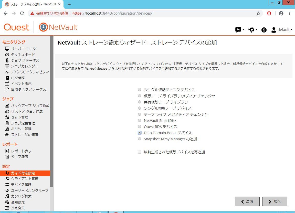Select シングル仮想ディスク デバイス radio button
The width and height of the screenshot is (295, 213).
tap(139, 90)
